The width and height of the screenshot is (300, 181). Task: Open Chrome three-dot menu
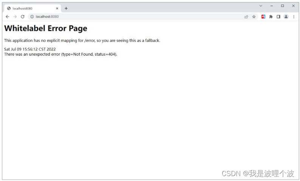coord(294,17)
